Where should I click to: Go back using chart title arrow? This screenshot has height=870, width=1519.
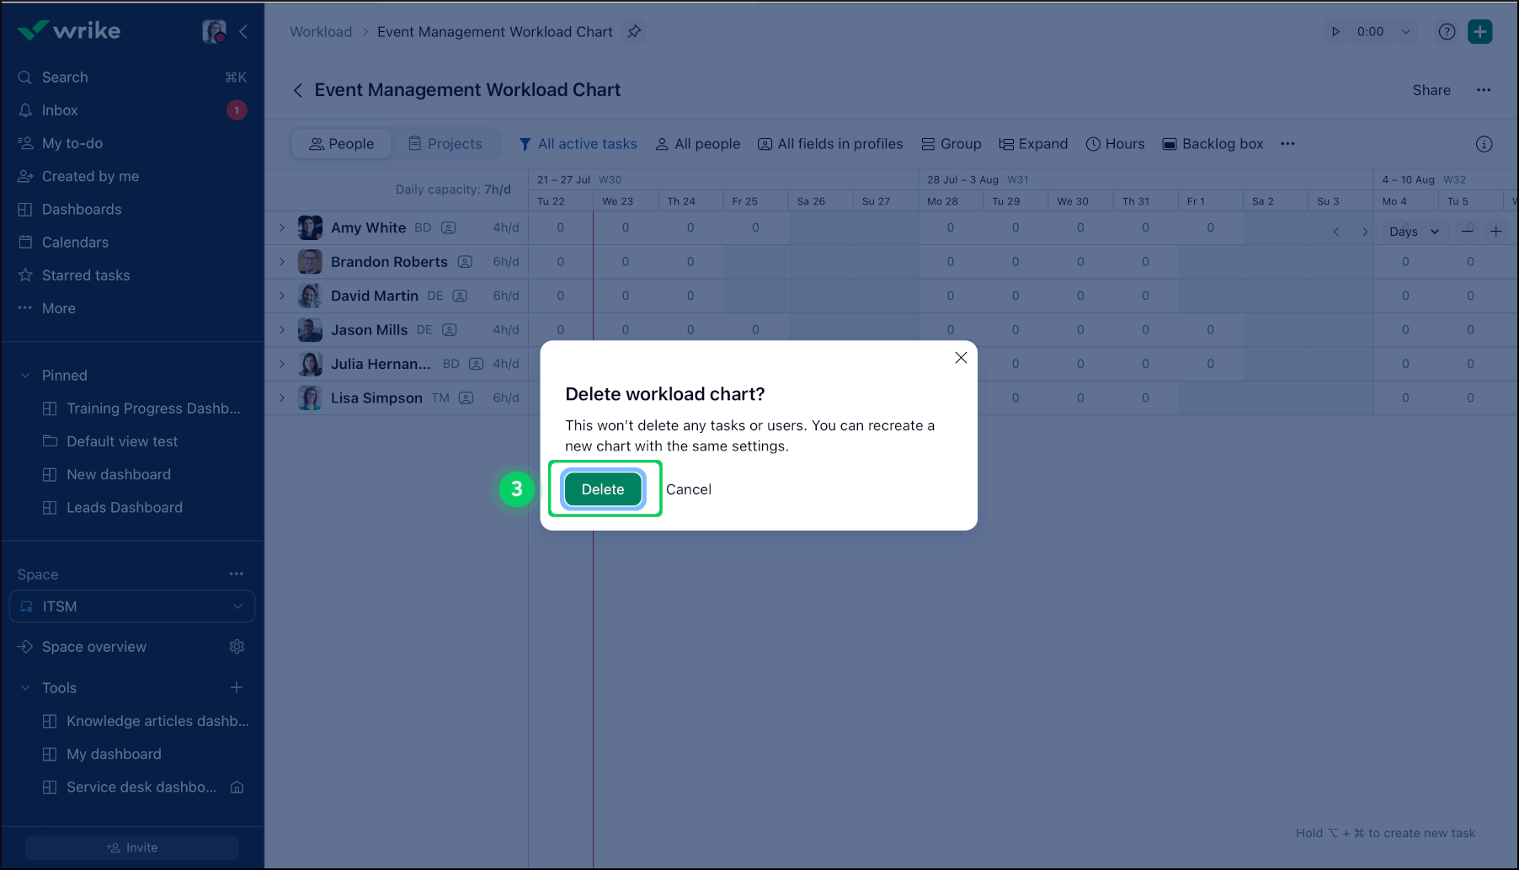pos(297,90)
